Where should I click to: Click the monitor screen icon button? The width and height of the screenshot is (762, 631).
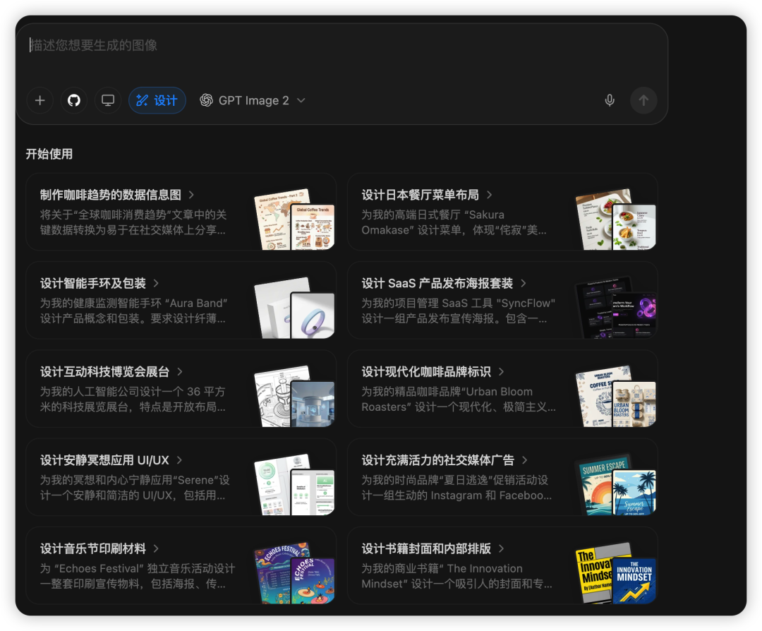tap(108, 100)
